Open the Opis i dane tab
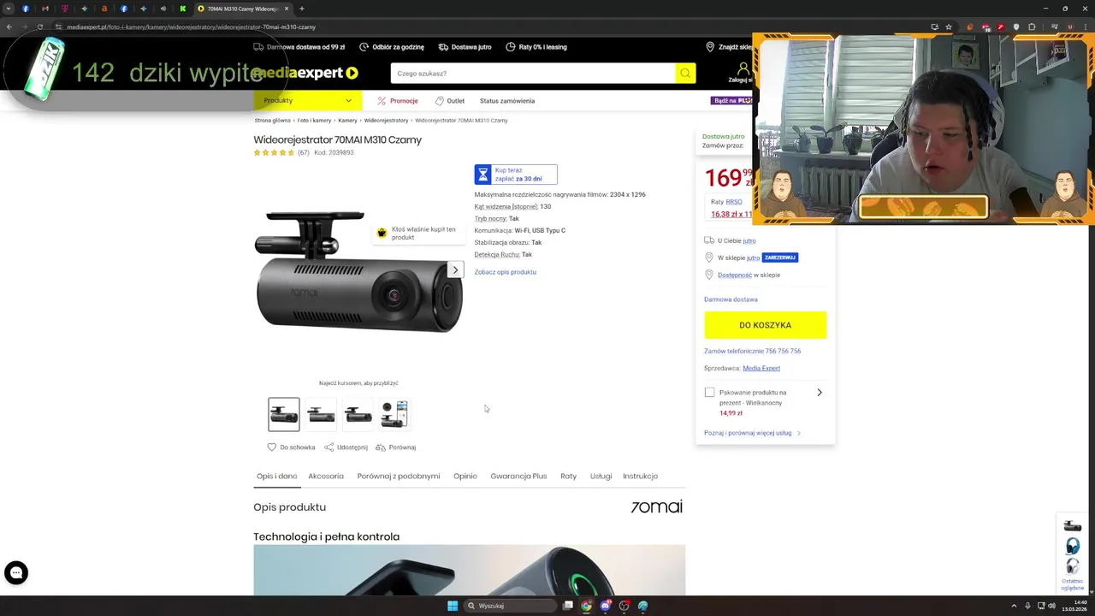 click(x=276, y=477)
